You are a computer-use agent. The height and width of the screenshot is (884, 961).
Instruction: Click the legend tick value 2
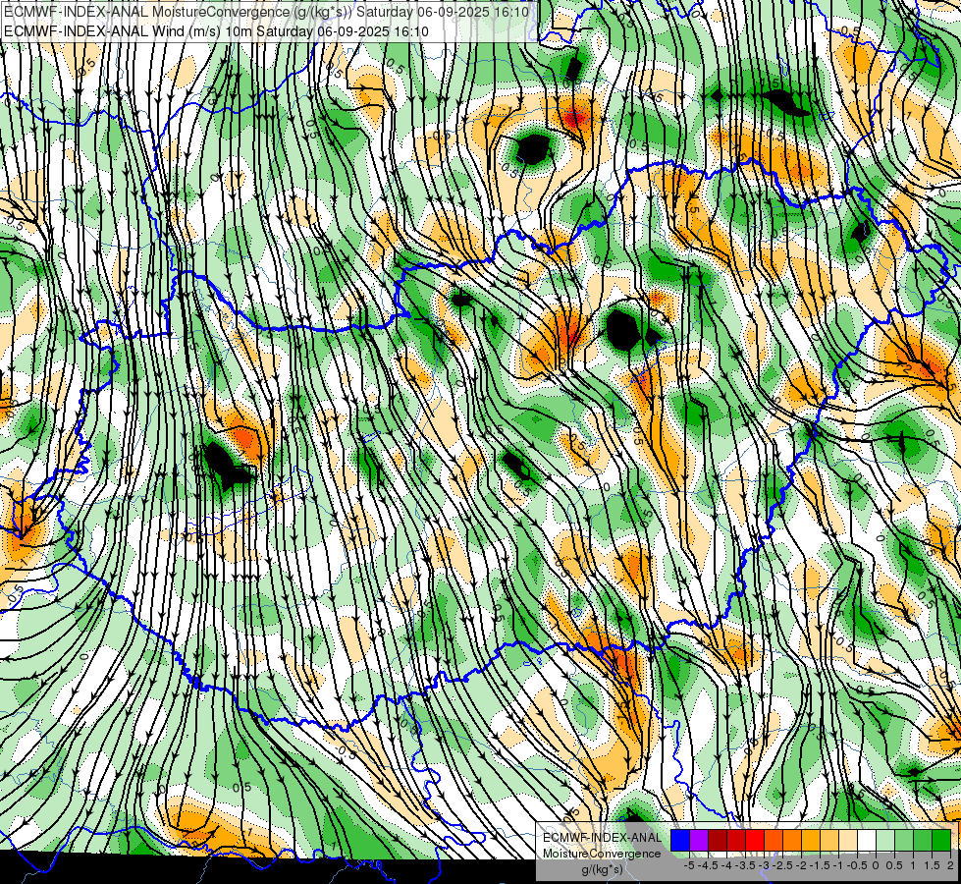950,865
